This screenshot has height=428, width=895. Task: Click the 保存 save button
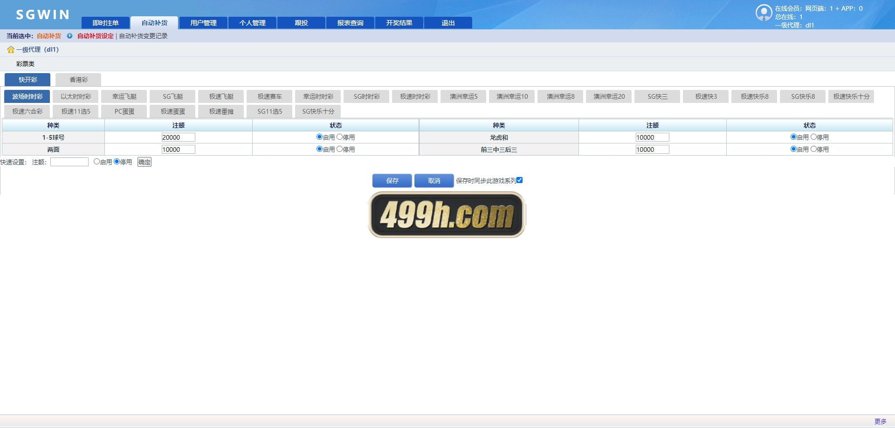pos(392,181)
